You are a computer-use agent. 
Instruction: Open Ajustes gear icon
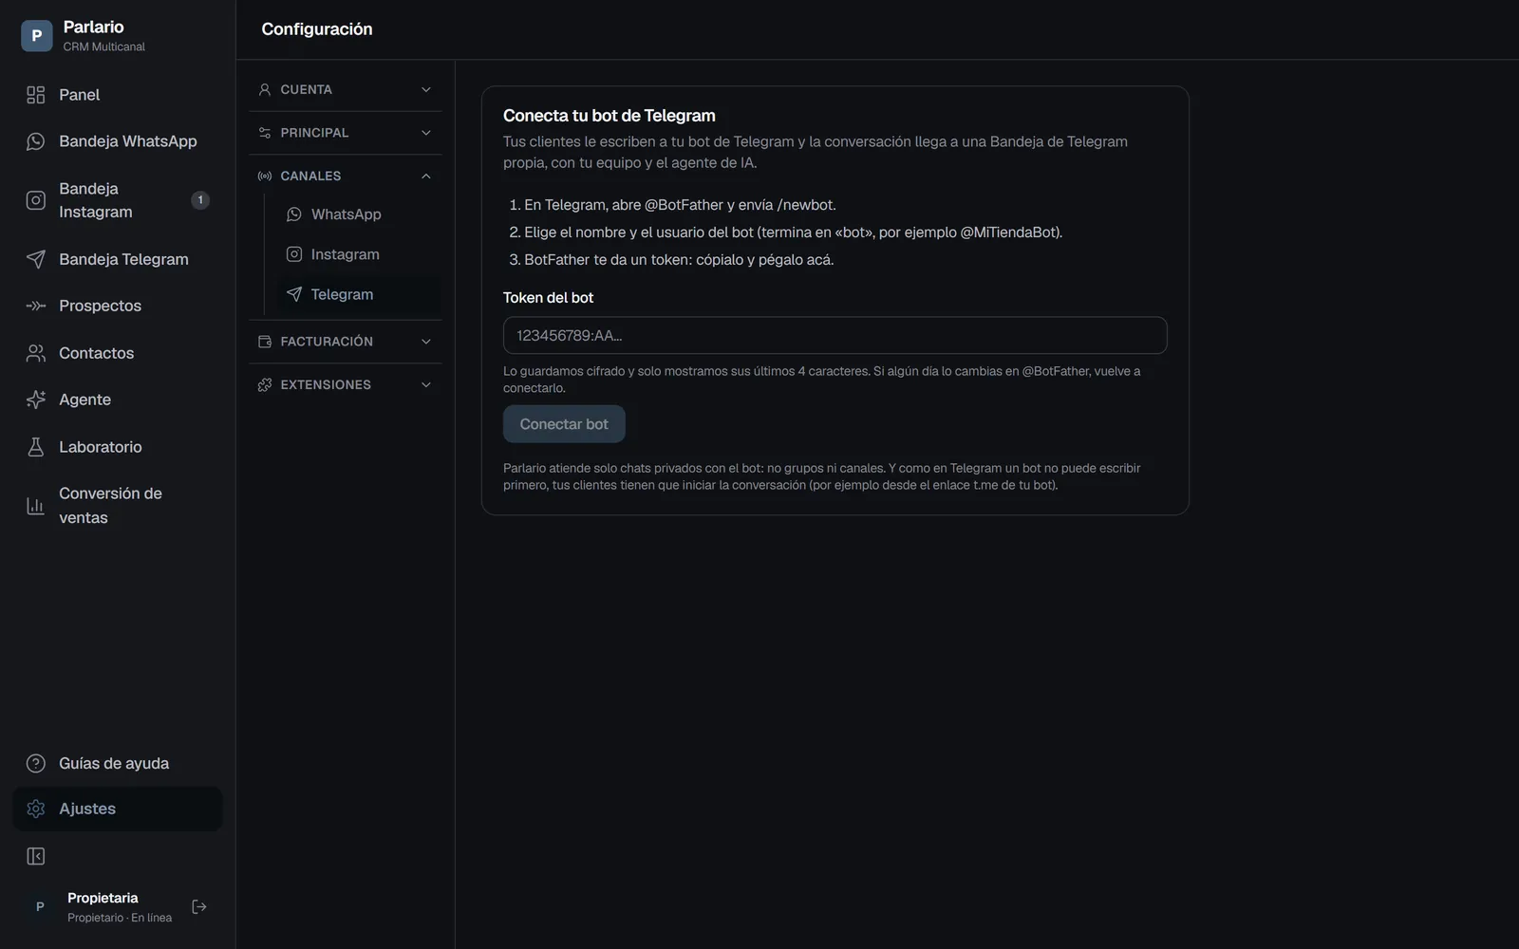coord(36,809)
